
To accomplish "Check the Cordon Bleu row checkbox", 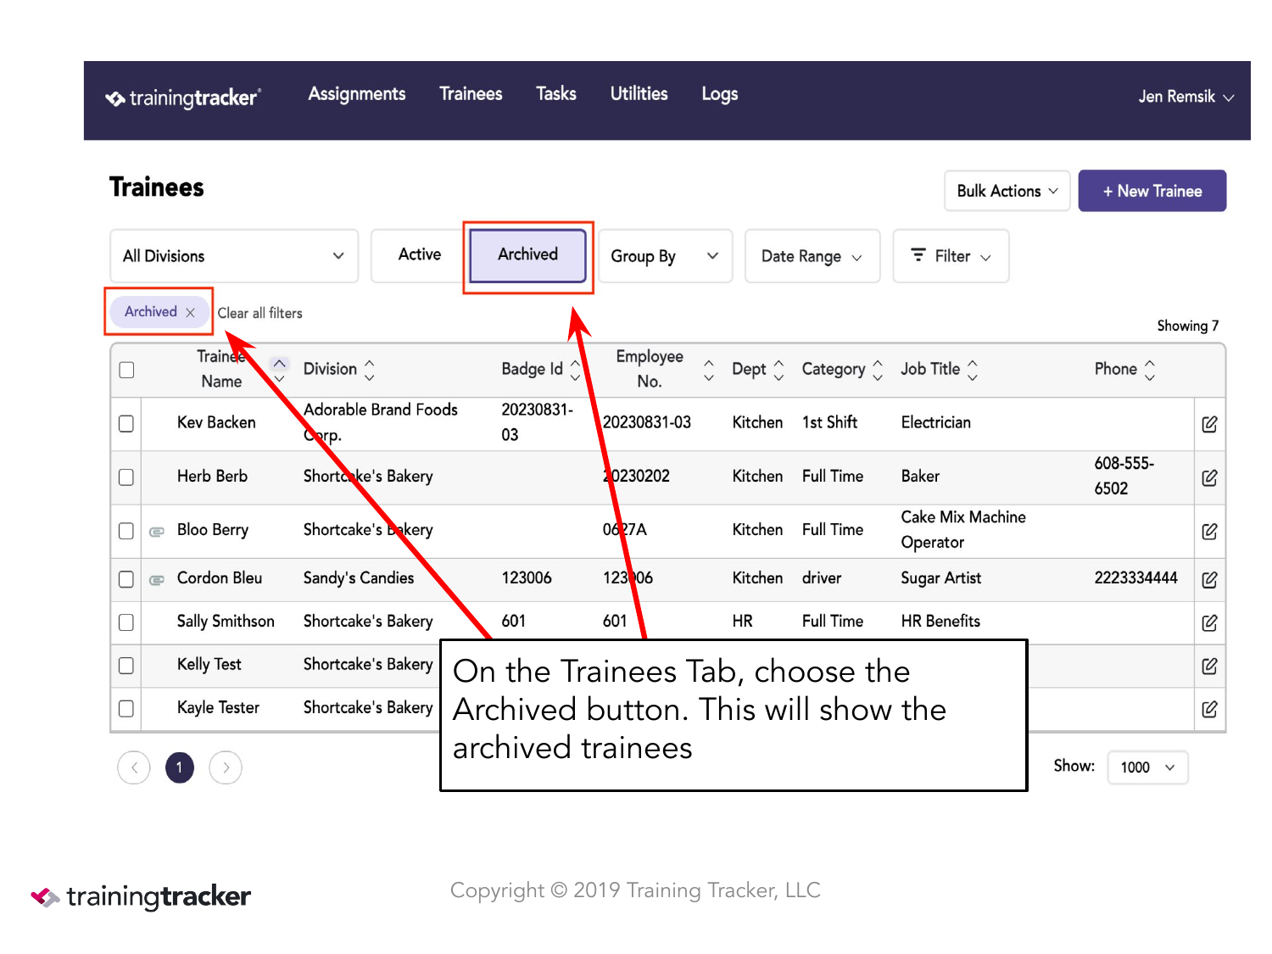I will tap(126, 579).
